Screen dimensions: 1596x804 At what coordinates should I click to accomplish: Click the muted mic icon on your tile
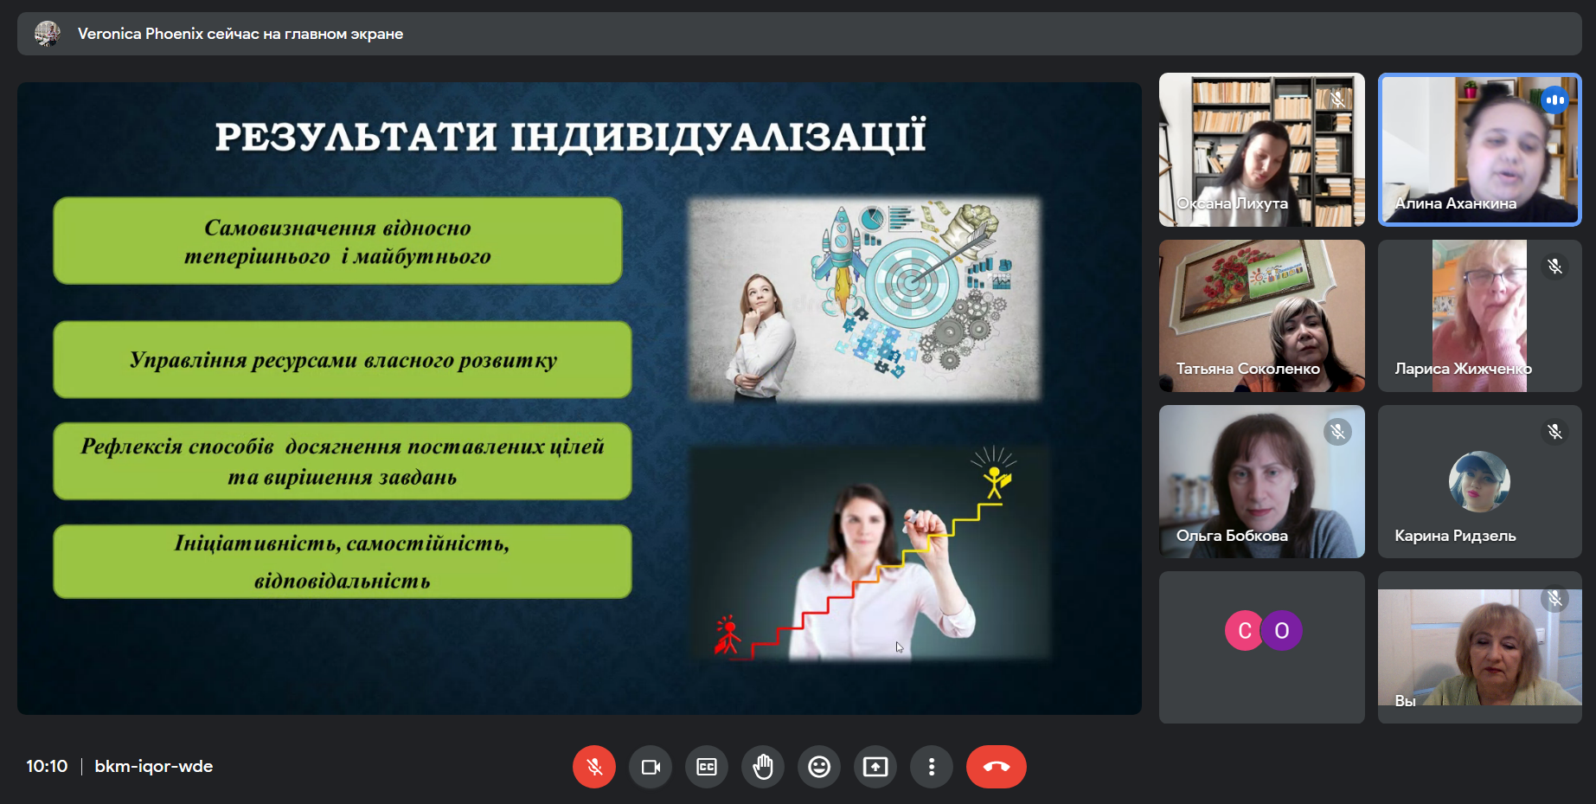point(1554,599)
